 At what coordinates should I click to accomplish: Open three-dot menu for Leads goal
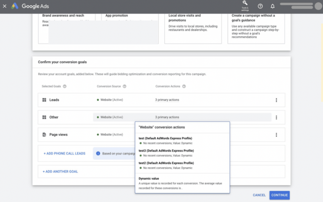click(276, 100)
